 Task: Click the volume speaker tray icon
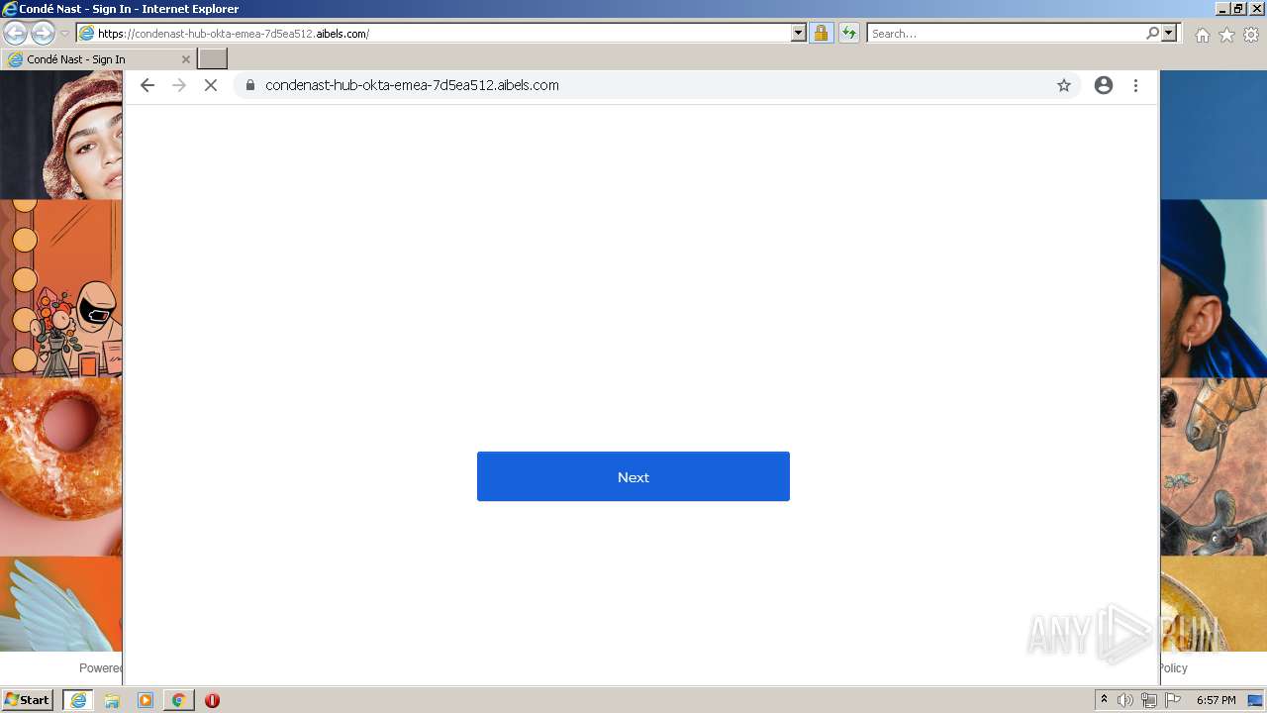[1125, 700]
